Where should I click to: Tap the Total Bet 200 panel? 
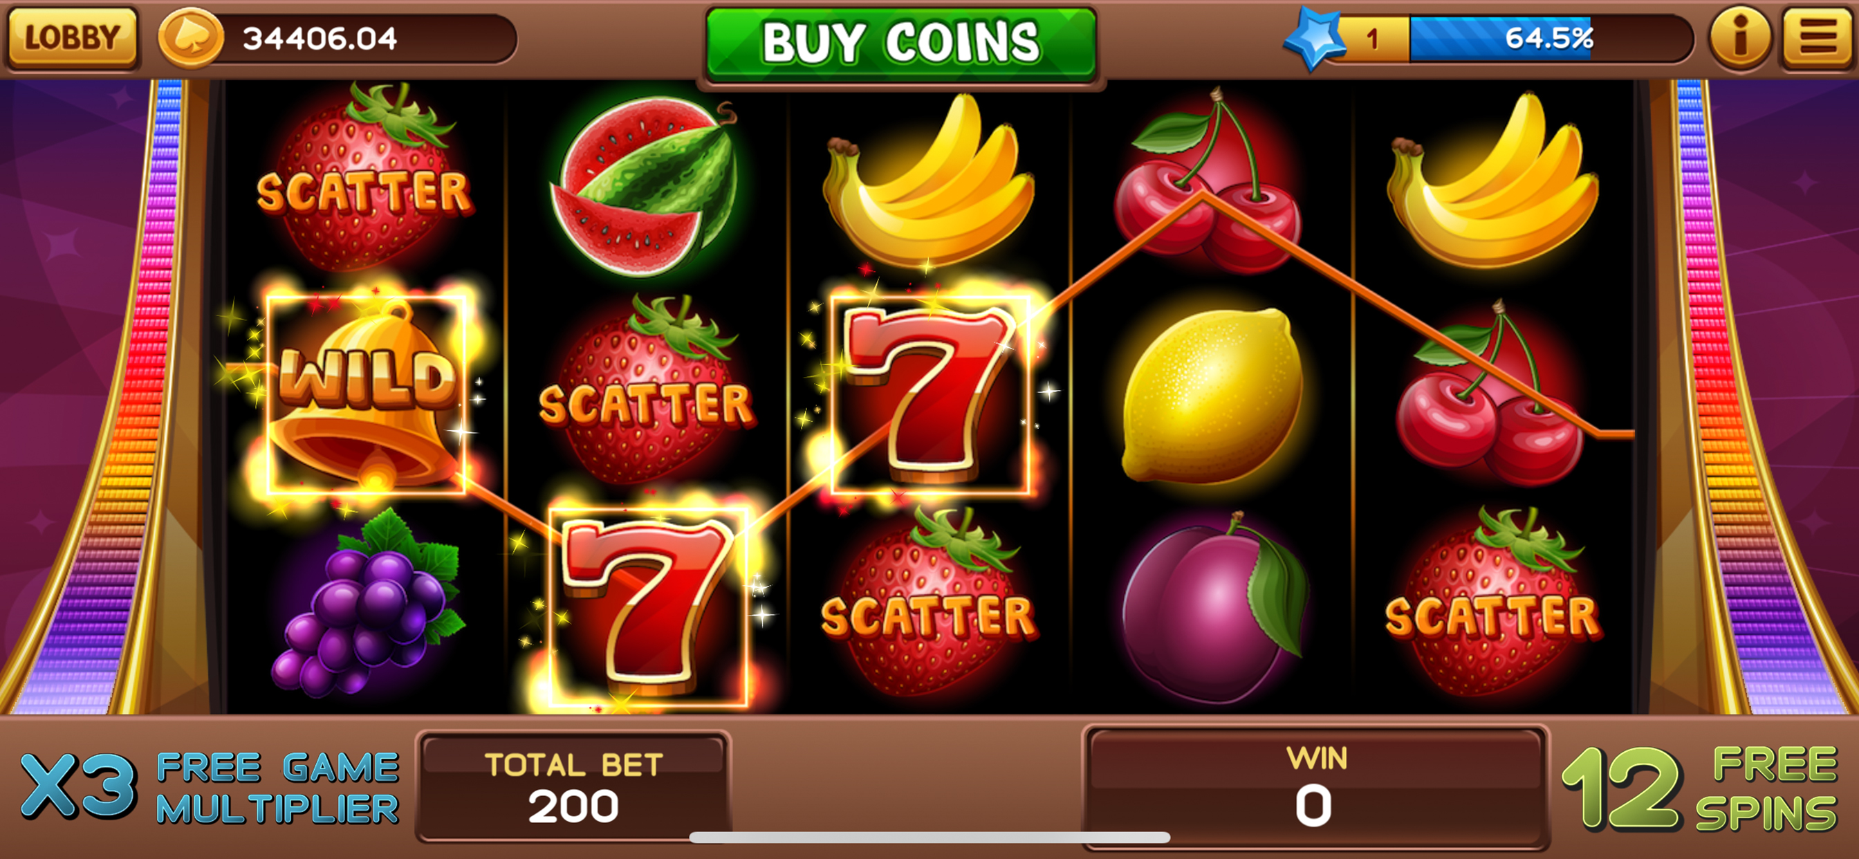[574, 787]
